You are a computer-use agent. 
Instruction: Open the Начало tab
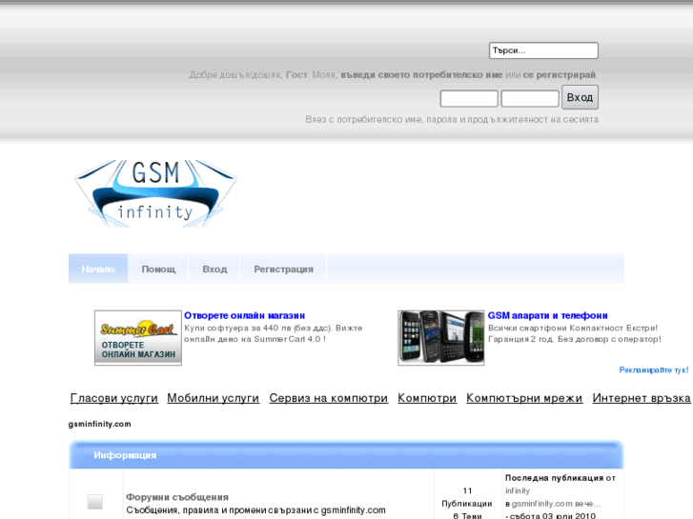click(98, 269)
